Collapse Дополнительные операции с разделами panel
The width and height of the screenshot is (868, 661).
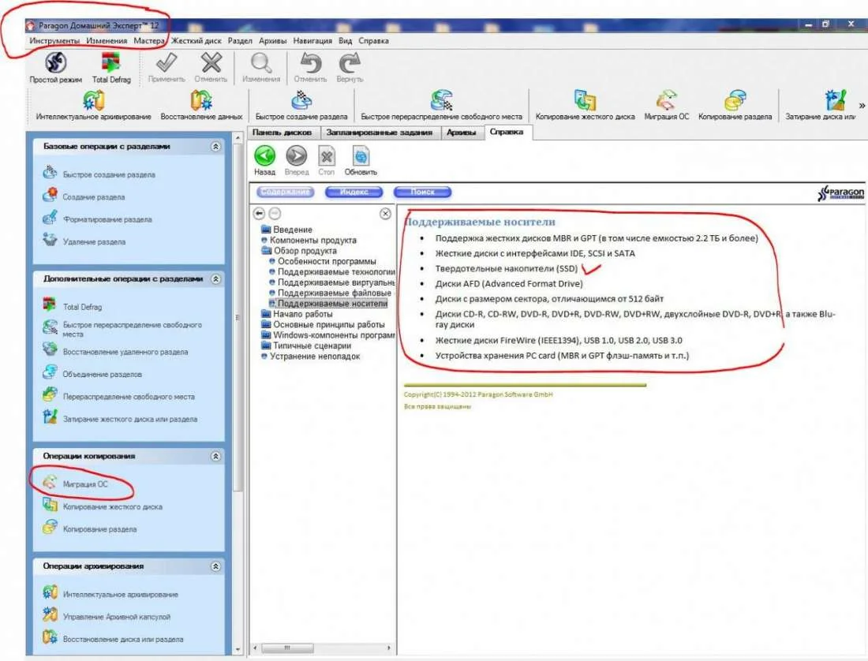click(x=216, y=278)
